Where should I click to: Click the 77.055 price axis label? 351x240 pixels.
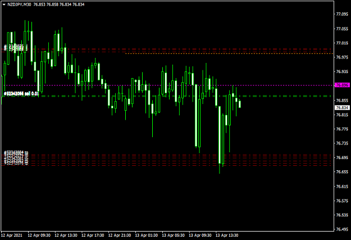click(x=342, y=29)
